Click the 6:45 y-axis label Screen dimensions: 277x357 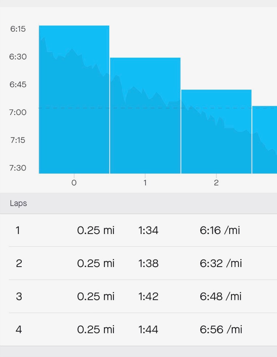click(x=18, y=85)
